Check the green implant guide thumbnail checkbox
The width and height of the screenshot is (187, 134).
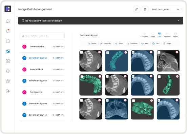pyautogui.click(x=159, y=77)
